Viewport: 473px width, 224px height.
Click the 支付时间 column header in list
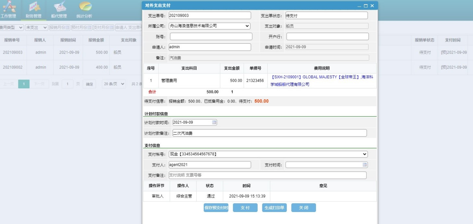[x=453, y=40]
